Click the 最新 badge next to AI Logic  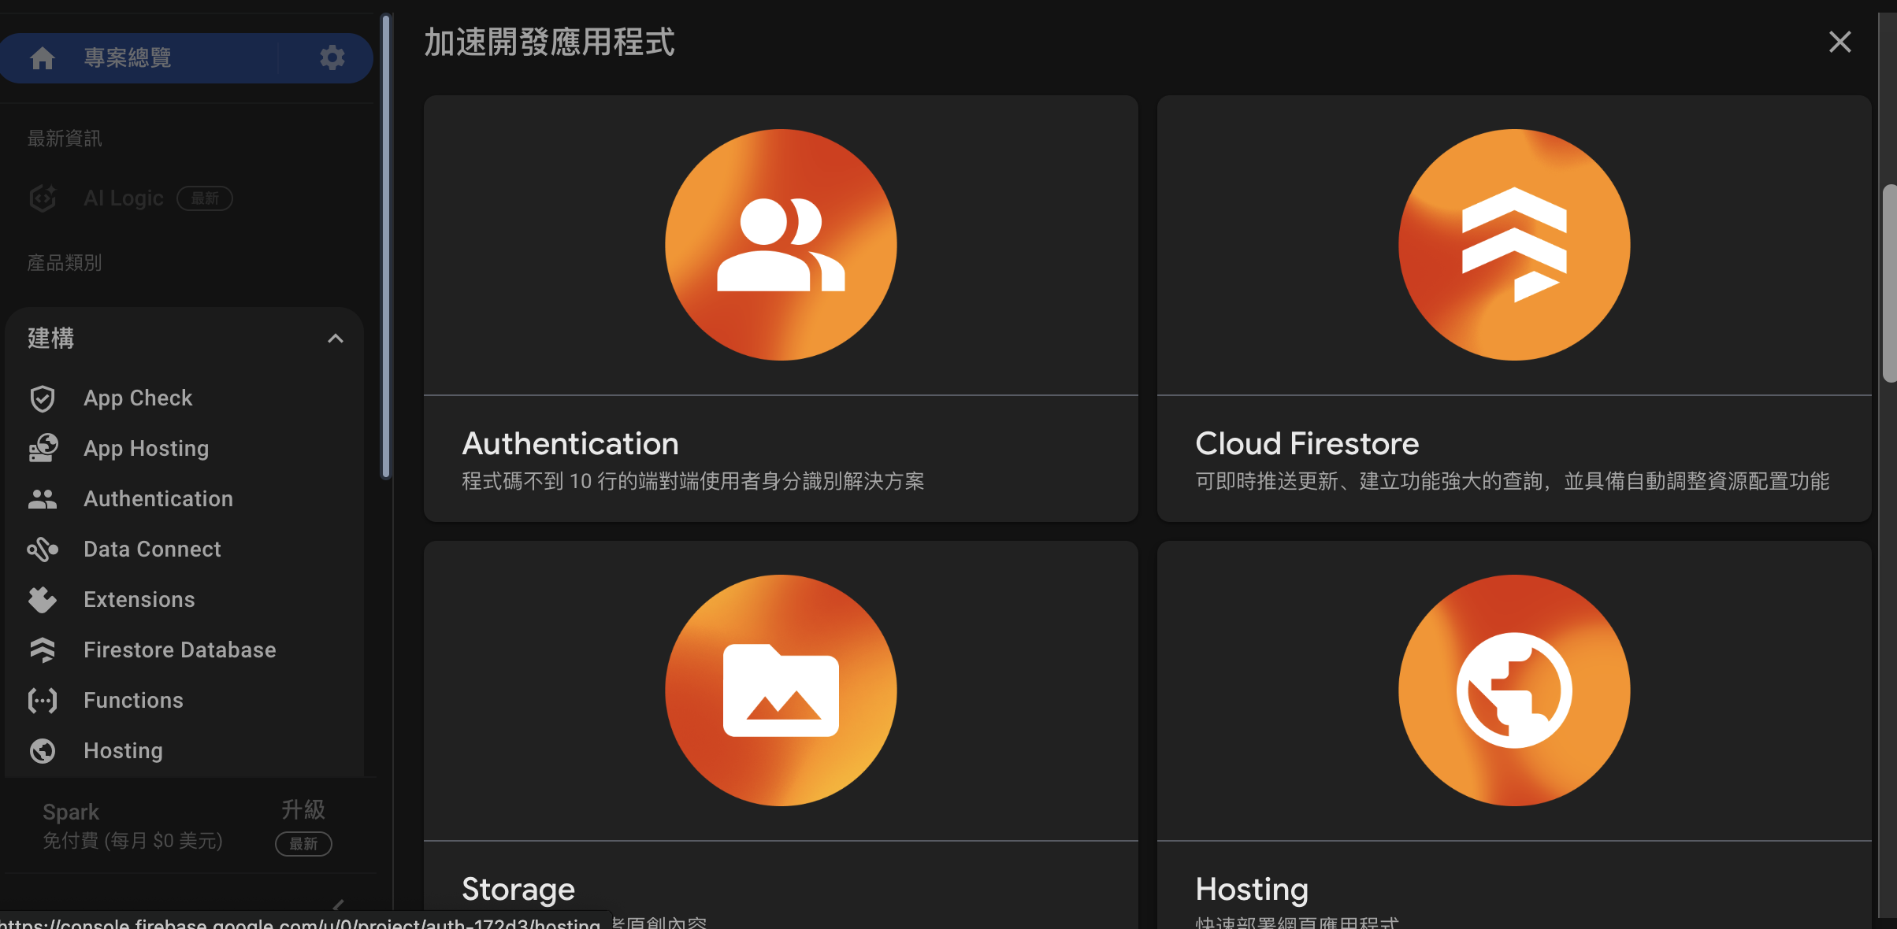(205, 198)
